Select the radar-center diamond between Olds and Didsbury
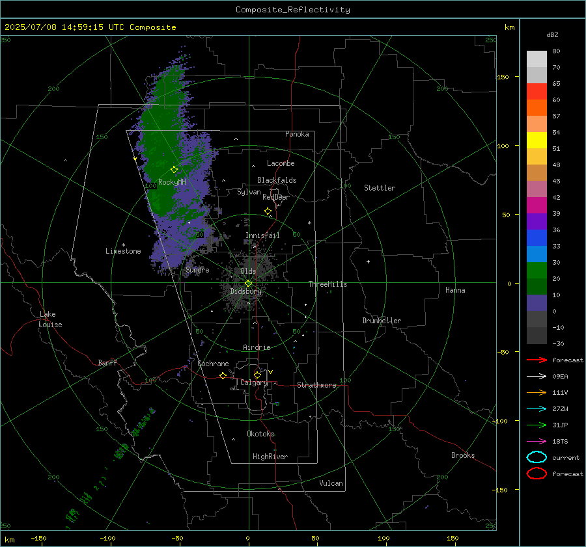 248,284
